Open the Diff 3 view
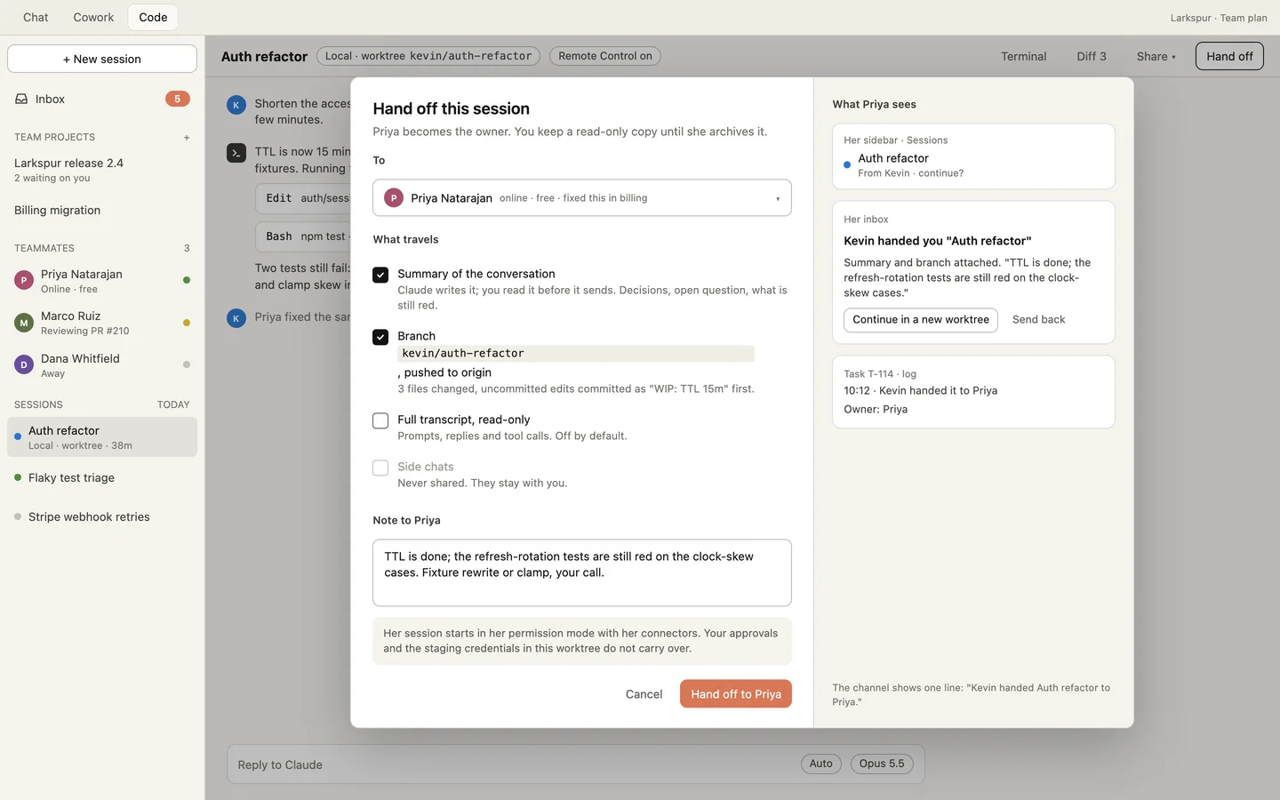This screenshot has height=800, width=1280. tap(1092, 56)
